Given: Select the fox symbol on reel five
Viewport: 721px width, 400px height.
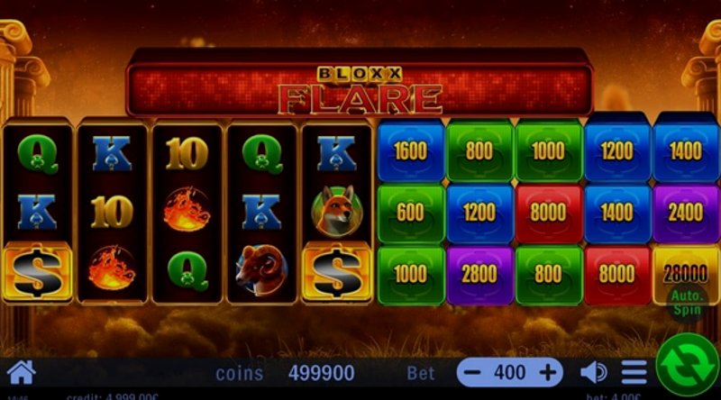Looking at the screenshot, I should point(337,212).
